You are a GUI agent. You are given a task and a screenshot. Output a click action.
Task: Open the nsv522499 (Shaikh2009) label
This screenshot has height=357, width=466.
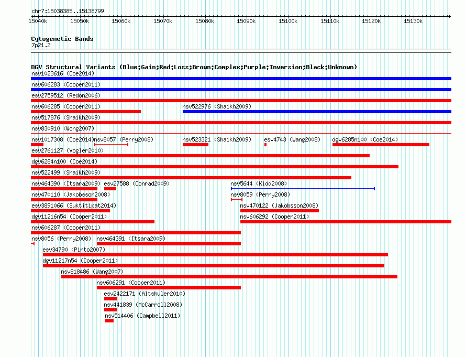pyautogui.click(x=66, y=172)
